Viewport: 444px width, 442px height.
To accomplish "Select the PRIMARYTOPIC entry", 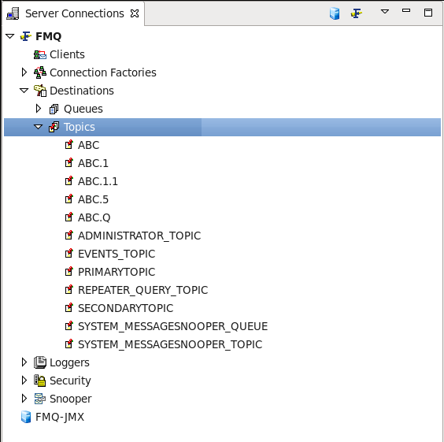I will pyautogui.click(x=117, y=272).
